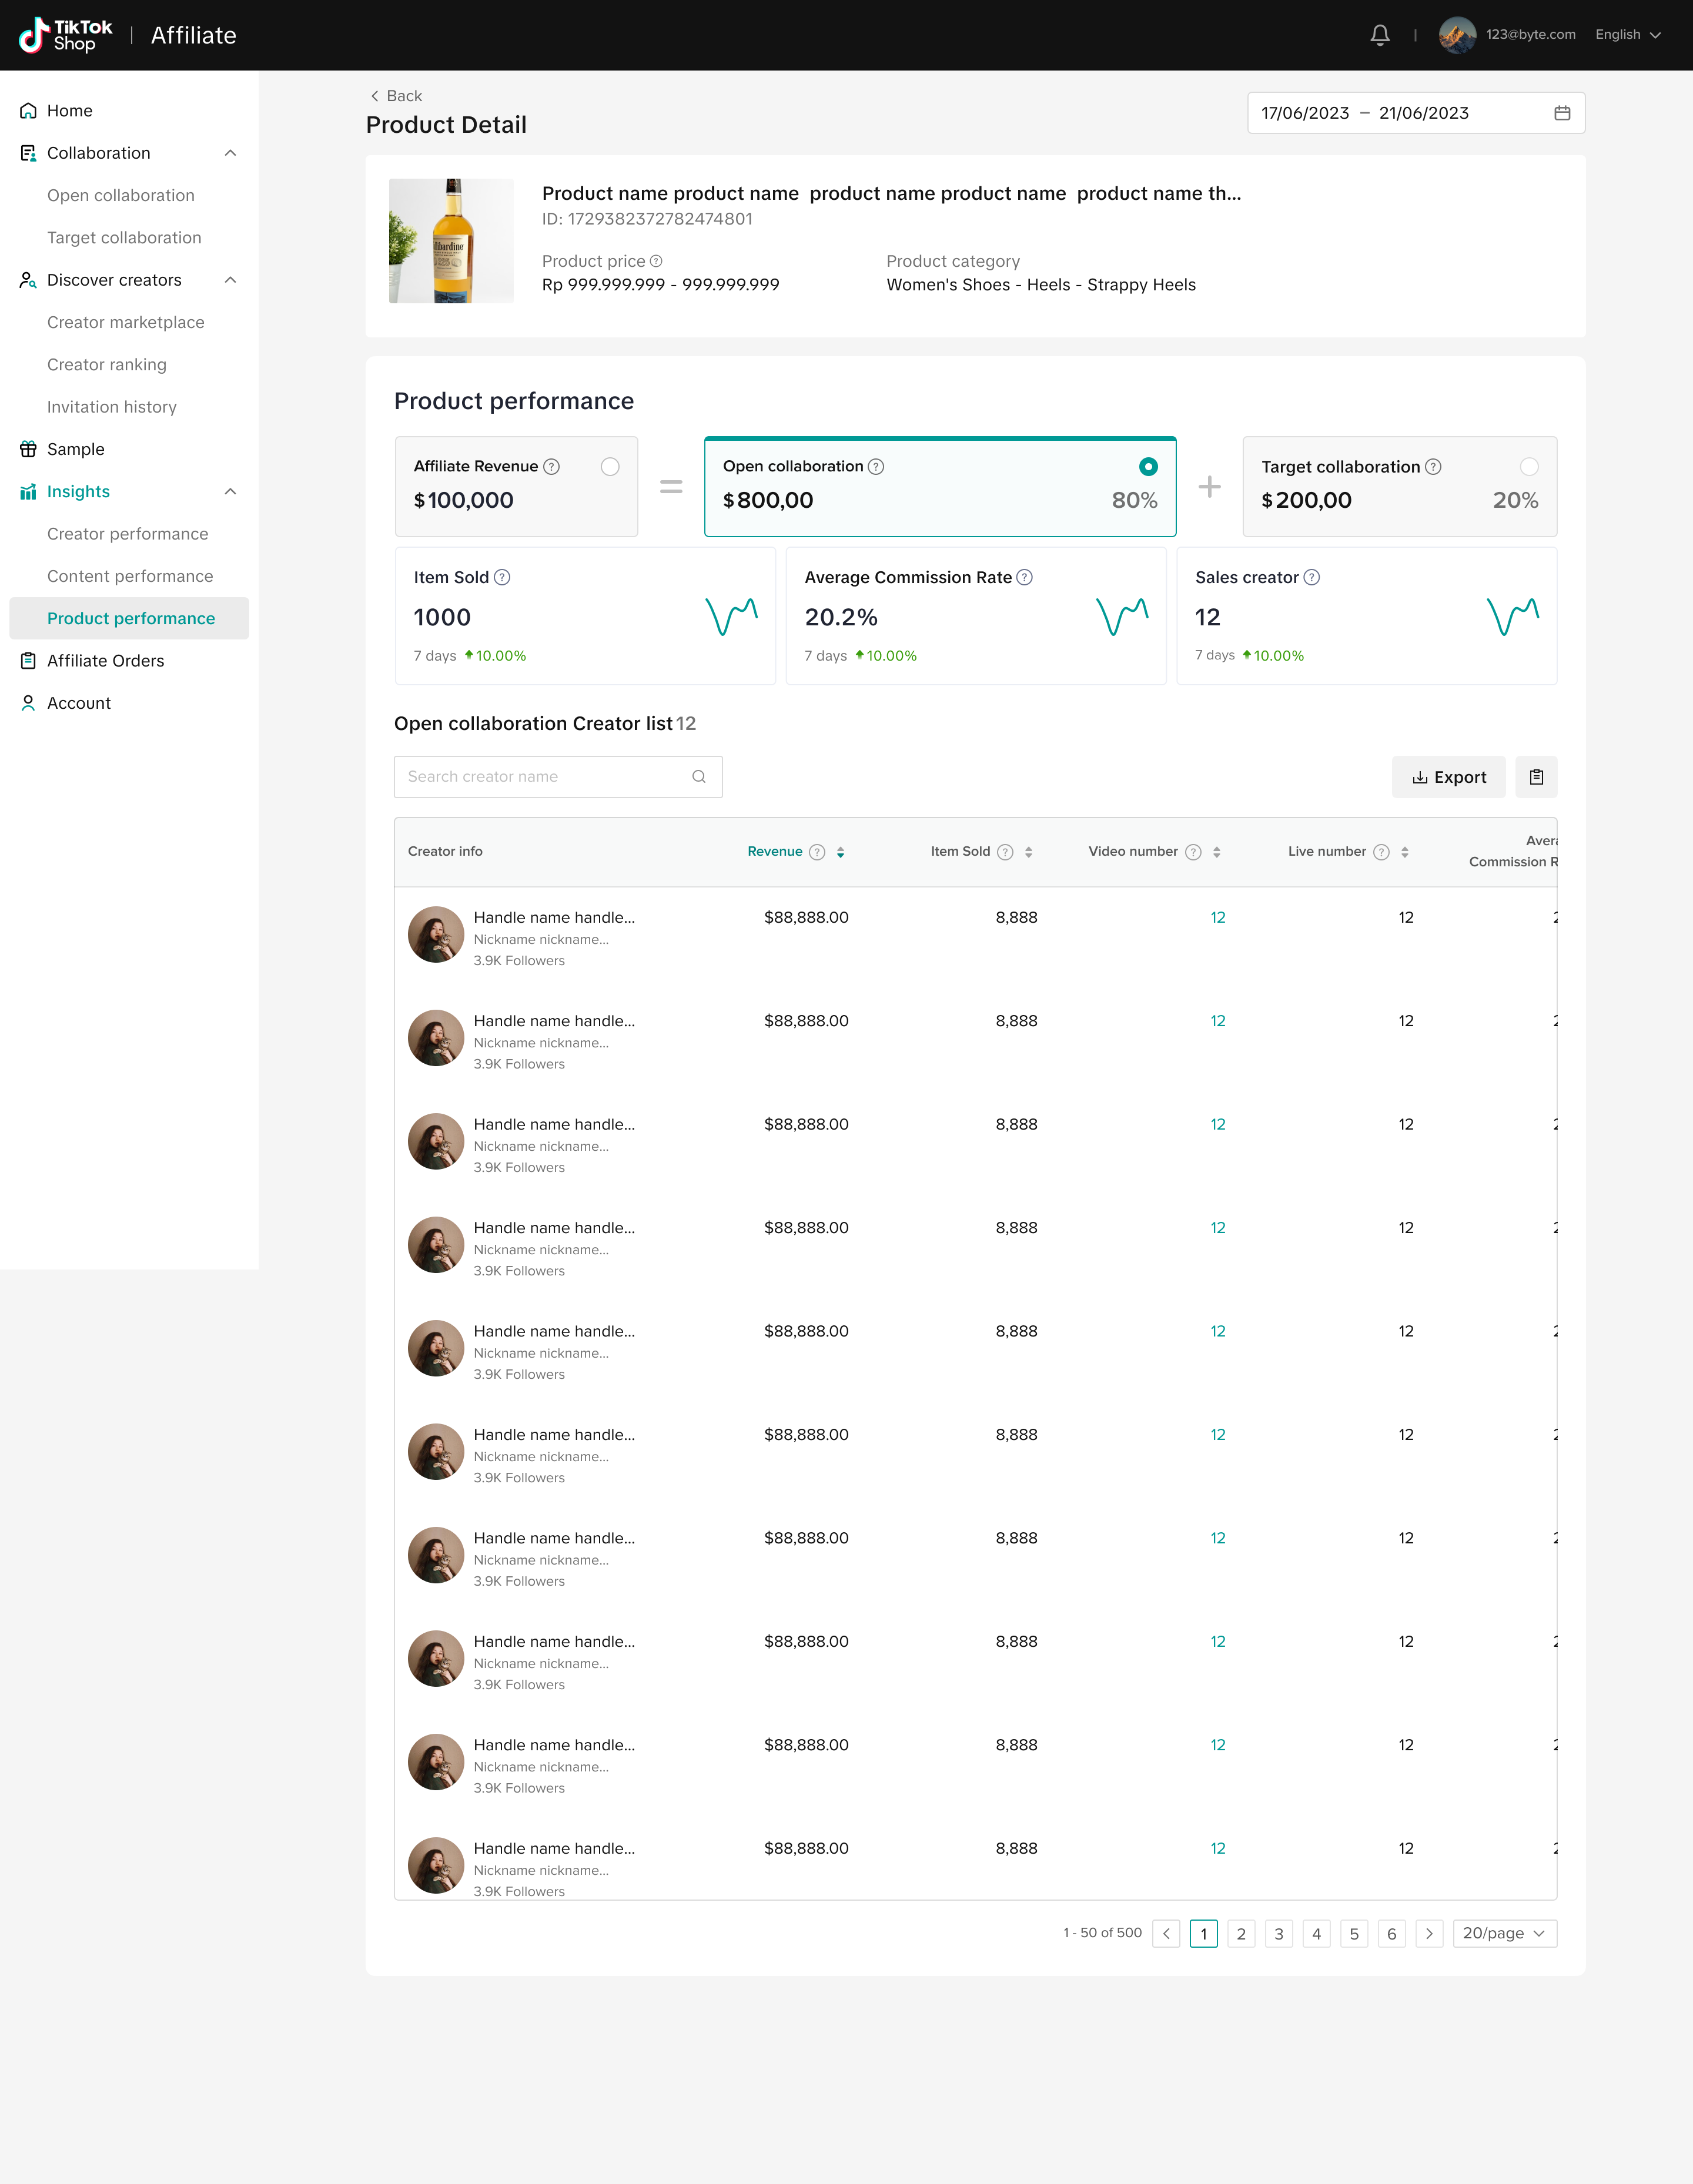Select the Affiliate Revenue radio button
This screenshot has width=1693, height=2184.
[610, 467]
